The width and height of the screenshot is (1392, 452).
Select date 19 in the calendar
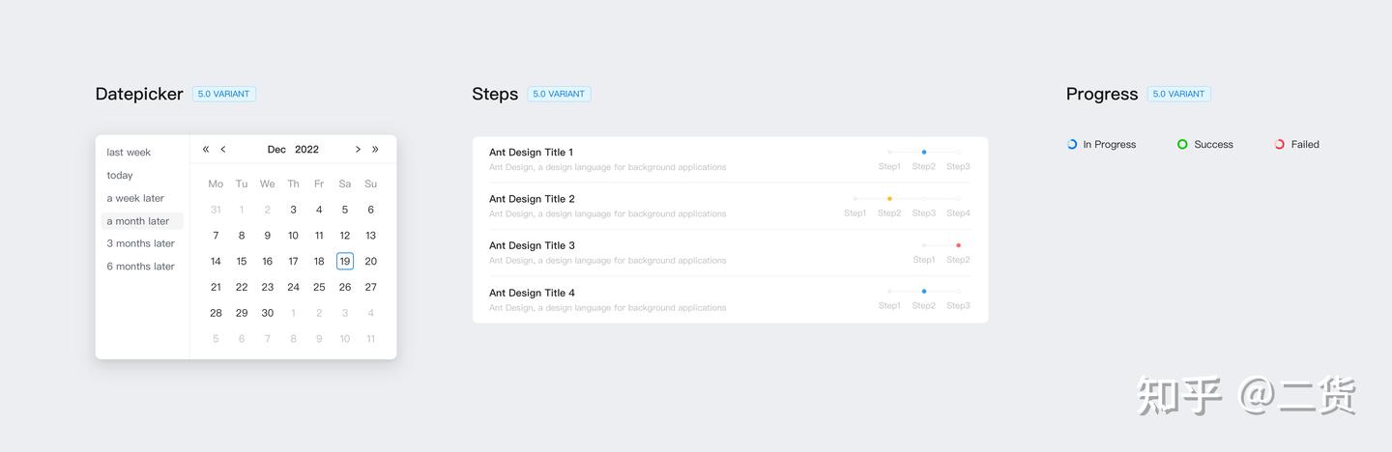(x=345, y=261)
